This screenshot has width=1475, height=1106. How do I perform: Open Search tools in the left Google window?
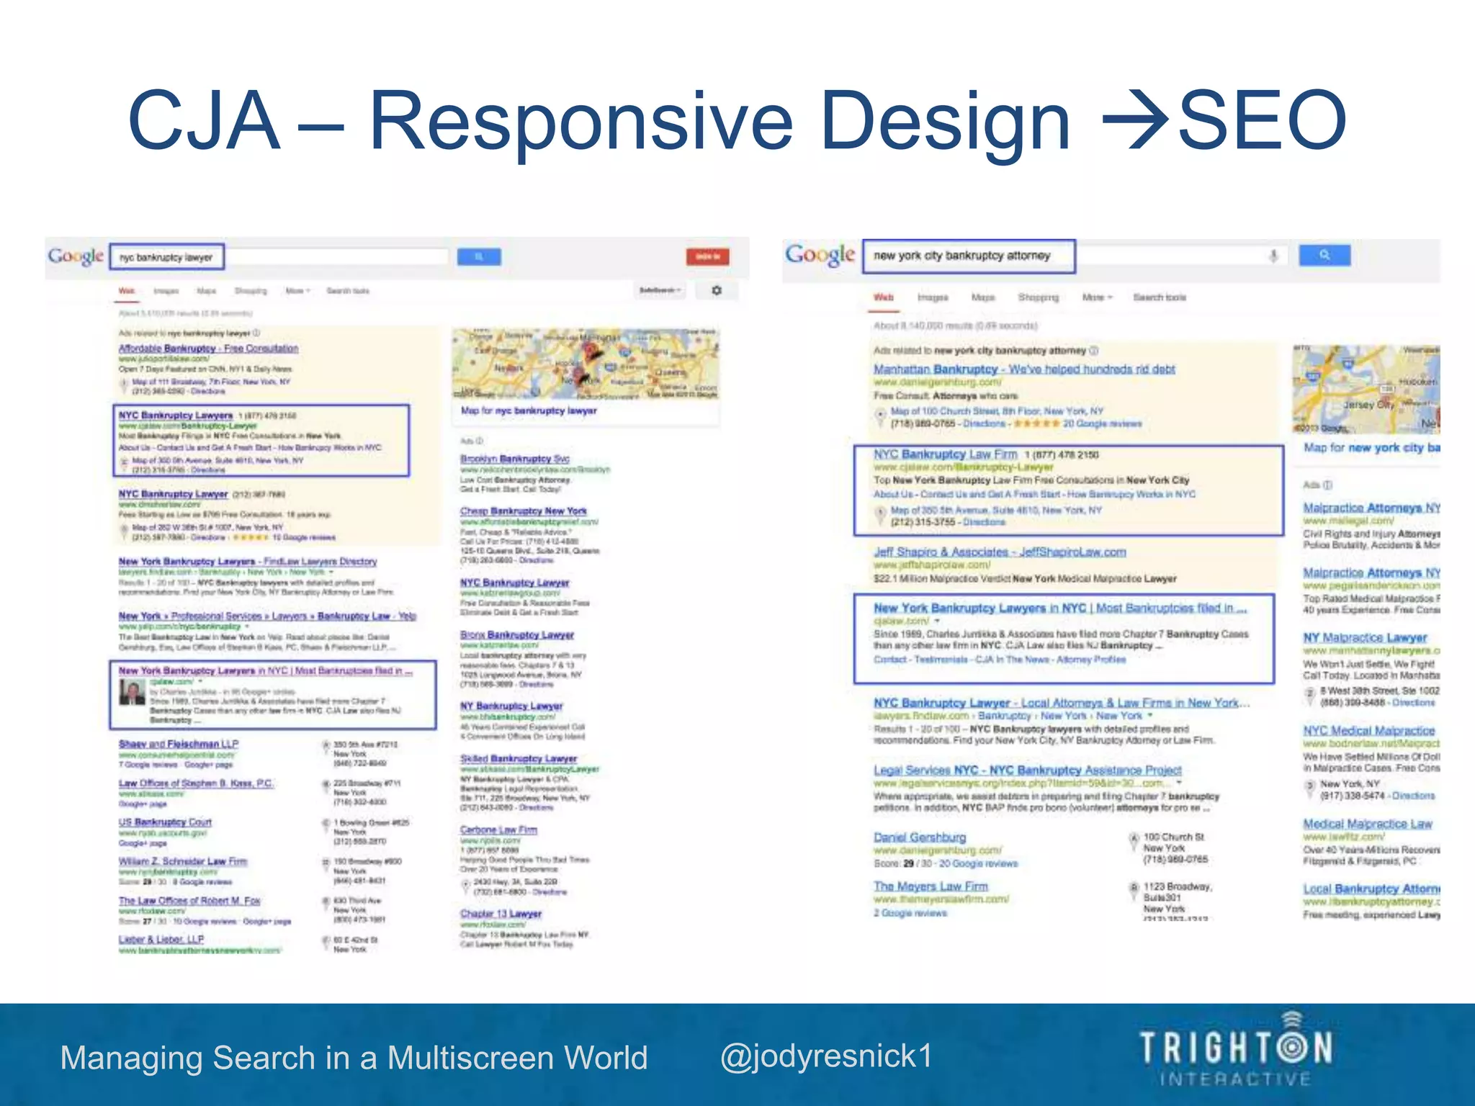(348, 291)
